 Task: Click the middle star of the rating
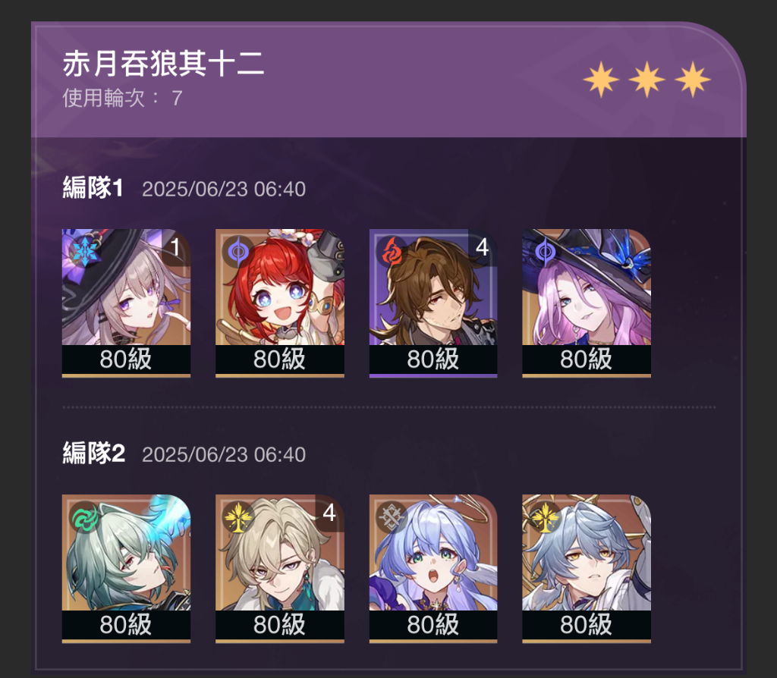(646, 79)
